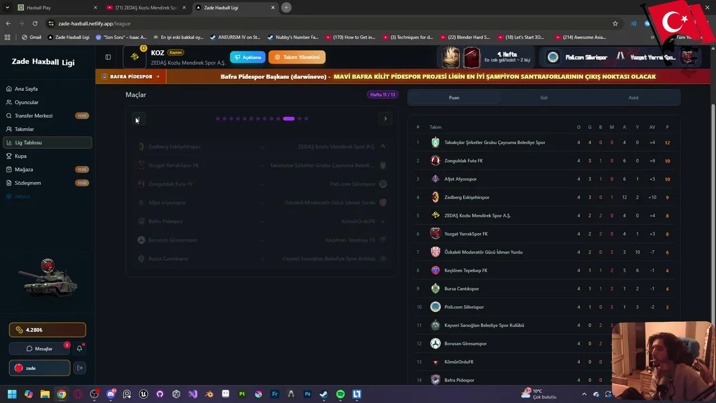Open Steam from the taskbar

[x=323, y=394]
